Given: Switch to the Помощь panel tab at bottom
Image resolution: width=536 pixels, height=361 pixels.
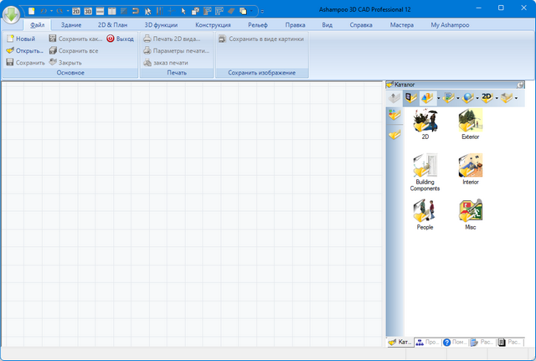Looking at the screenshot, I should [455, 343].
